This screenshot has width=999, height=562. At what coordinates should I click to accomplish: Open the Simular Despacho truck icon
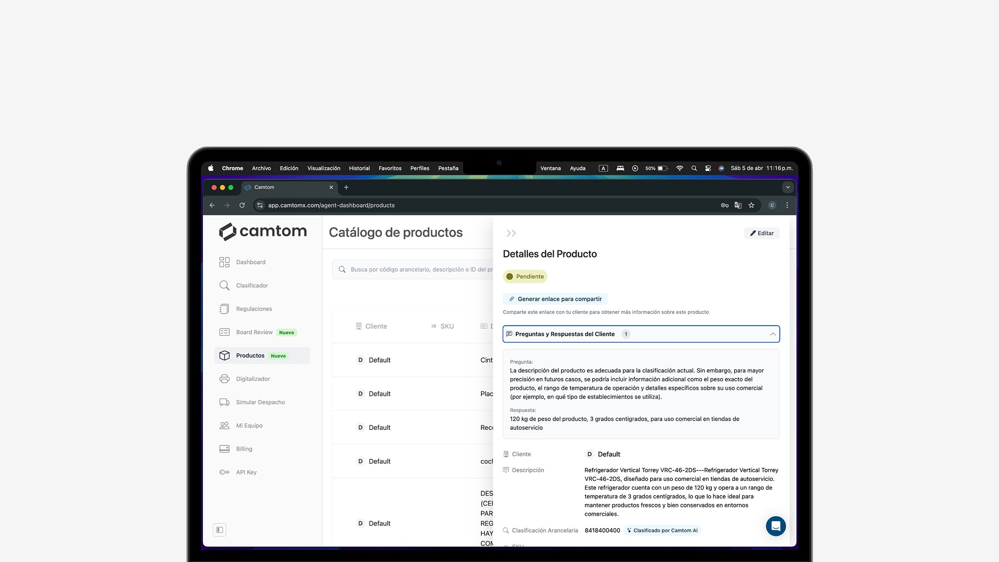pyautogui.click(x=224, y=402)
